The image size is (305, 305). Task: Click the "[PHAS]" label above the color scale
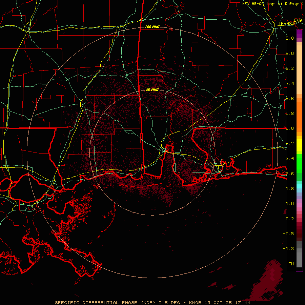(x=286, y=24)
